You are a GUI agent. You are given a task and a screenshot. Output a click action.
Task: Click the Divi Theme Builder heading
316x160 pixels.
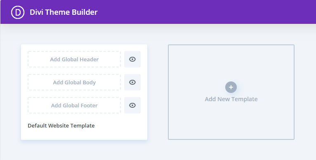coord(64,12)
